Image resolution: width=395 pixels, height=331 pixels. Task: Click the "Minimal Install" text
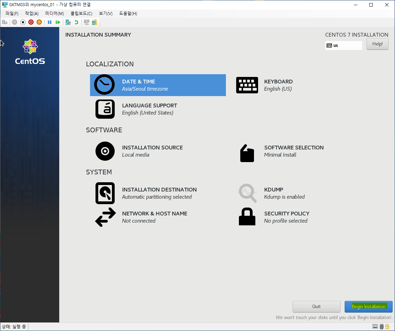pyautogui.click(x=280, y=155)
